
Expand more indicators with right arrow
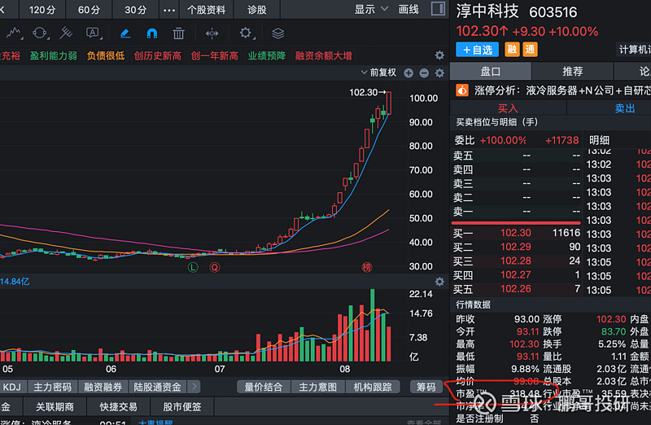(x=194, y=387)
